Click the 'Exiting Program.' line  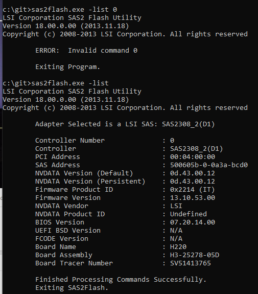point(67,67)
